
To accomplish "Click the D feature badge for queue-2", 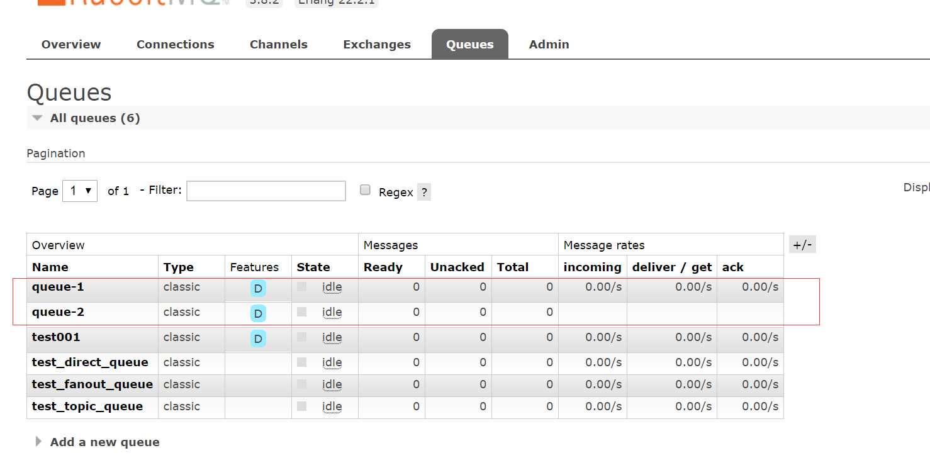I will [258, 313].
